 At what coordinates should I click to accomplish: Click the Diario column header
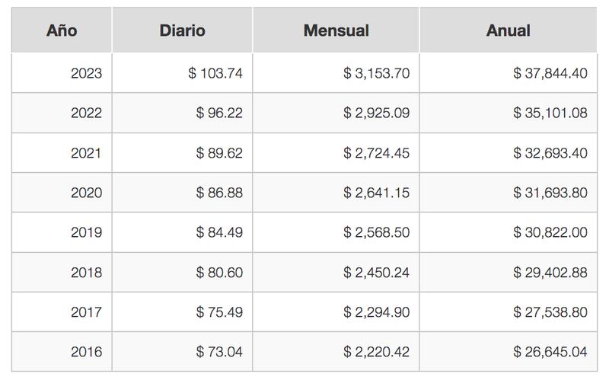(x=182, y=30)
